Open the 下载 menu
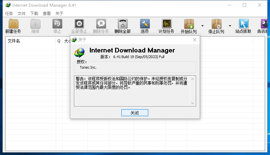Image resolution: width=270 pixels, height=155 pixels. point(34,13)
